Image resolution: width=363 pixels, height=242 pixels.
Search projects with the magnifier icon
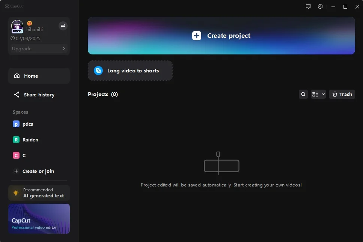pos(303,94)
